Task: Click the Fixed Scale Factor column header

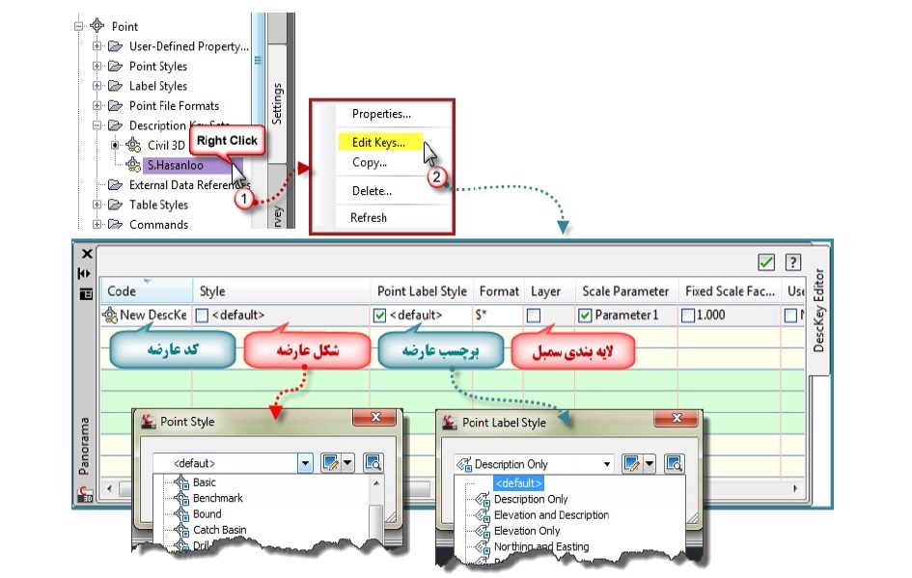Action: [730, 290]
